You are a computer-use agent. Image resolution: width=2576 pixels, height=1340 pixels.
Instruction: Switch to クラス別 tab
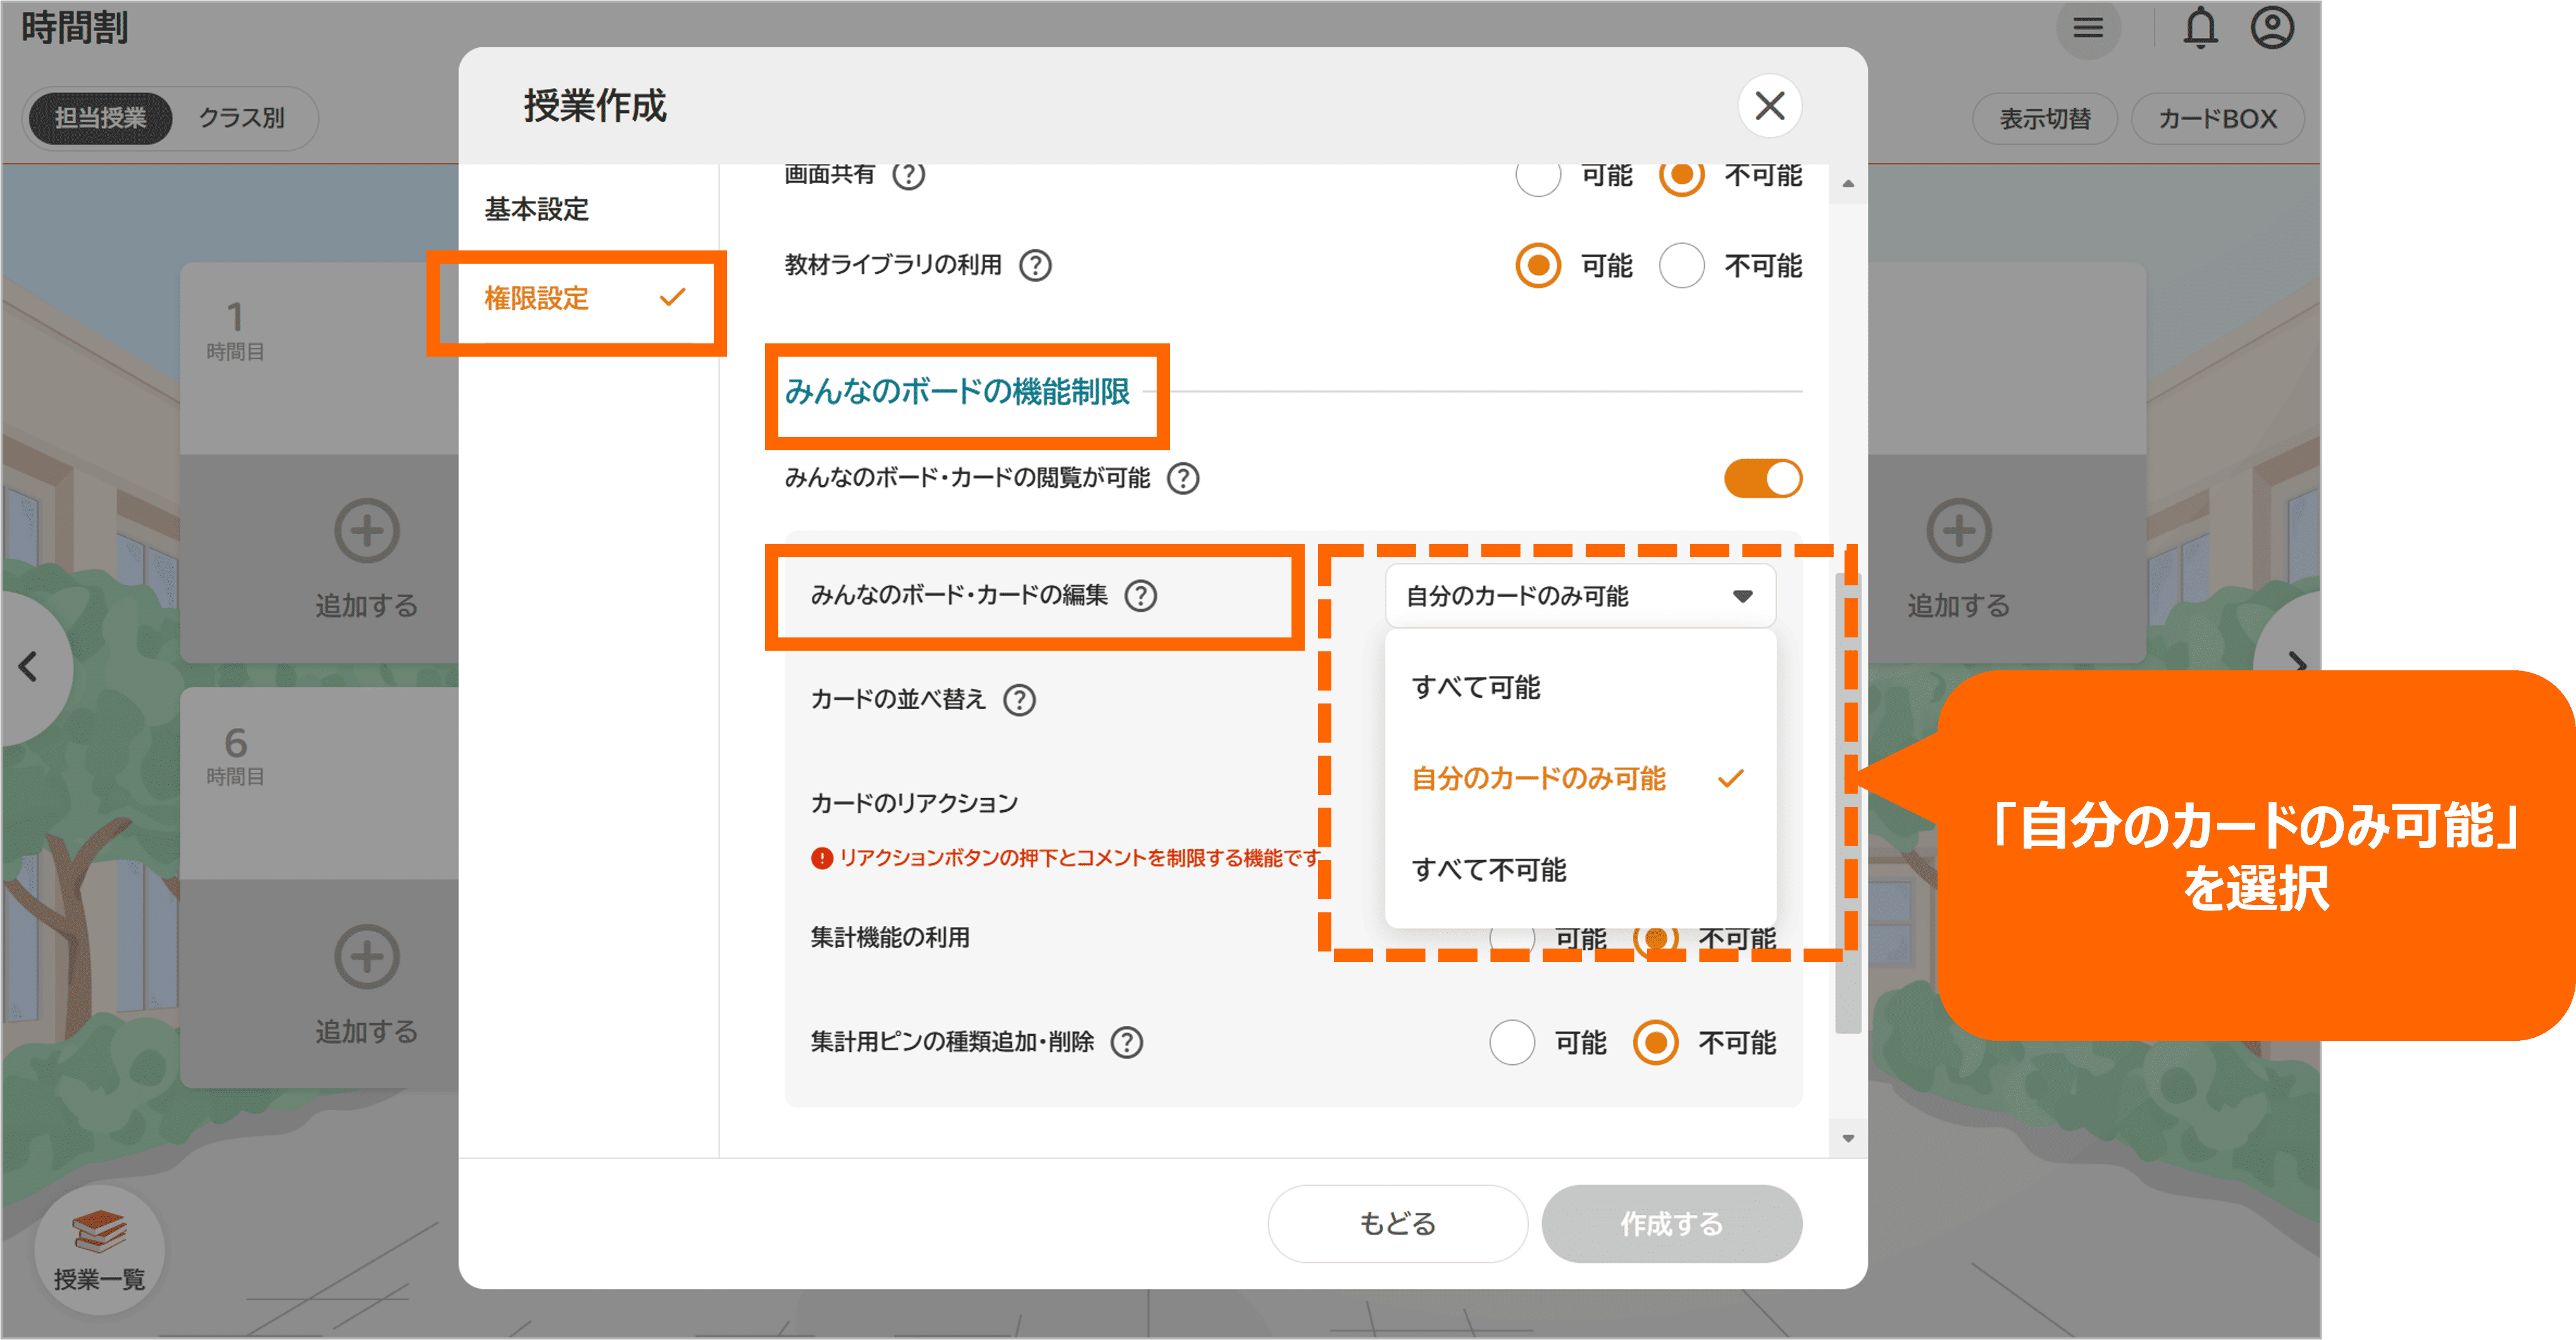pyautogui.click(x=241, y=118)
